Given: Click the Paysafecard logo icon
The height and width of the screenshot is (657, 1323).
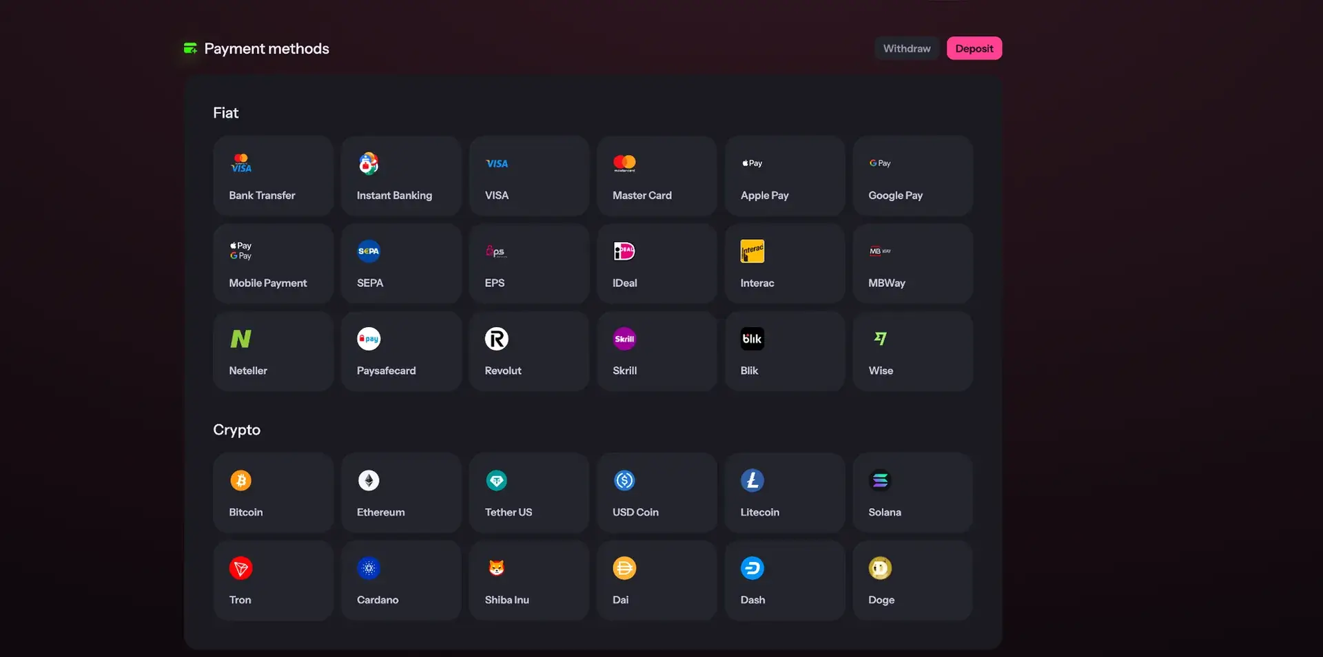Looking at the screenshot, I should (369, 338).
